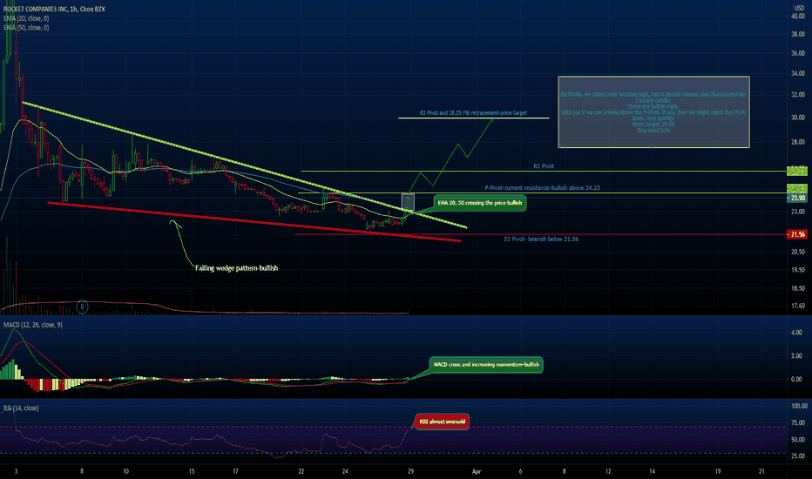Viewport: 812px width, 479px height.
Task: Select the gray note text box
Action: point(653,111)
